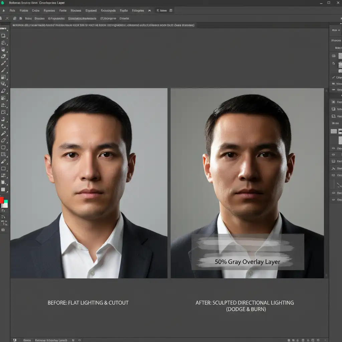Toggle the eye icon on bottom right-panel row
The height and width of the screenshot is (342, 342).
333,200
